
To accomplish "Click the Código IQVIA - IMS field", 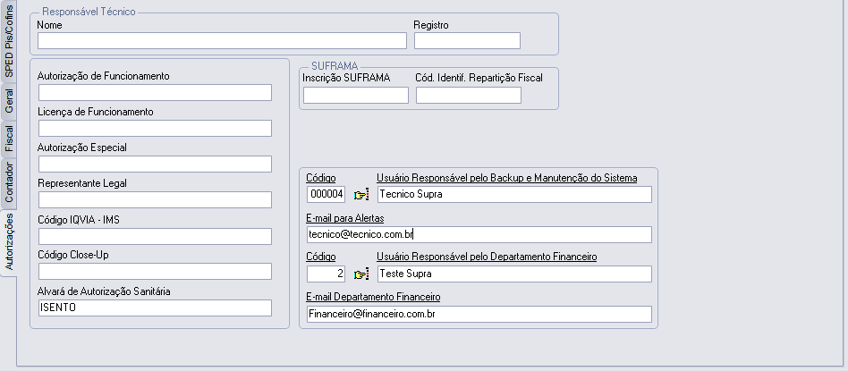I will point(154,236).
